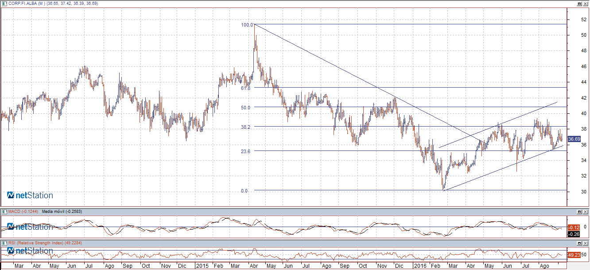Click the 23.6 Fibonacci retracement label
Screen dimensions: 590x270
[245, 151]
